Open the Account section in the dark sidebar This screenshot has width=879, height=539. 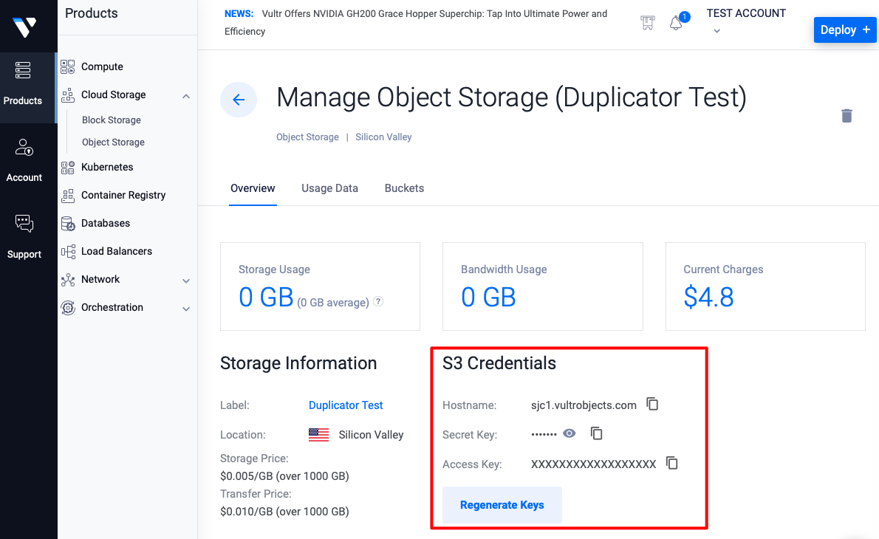pos(24,161)
